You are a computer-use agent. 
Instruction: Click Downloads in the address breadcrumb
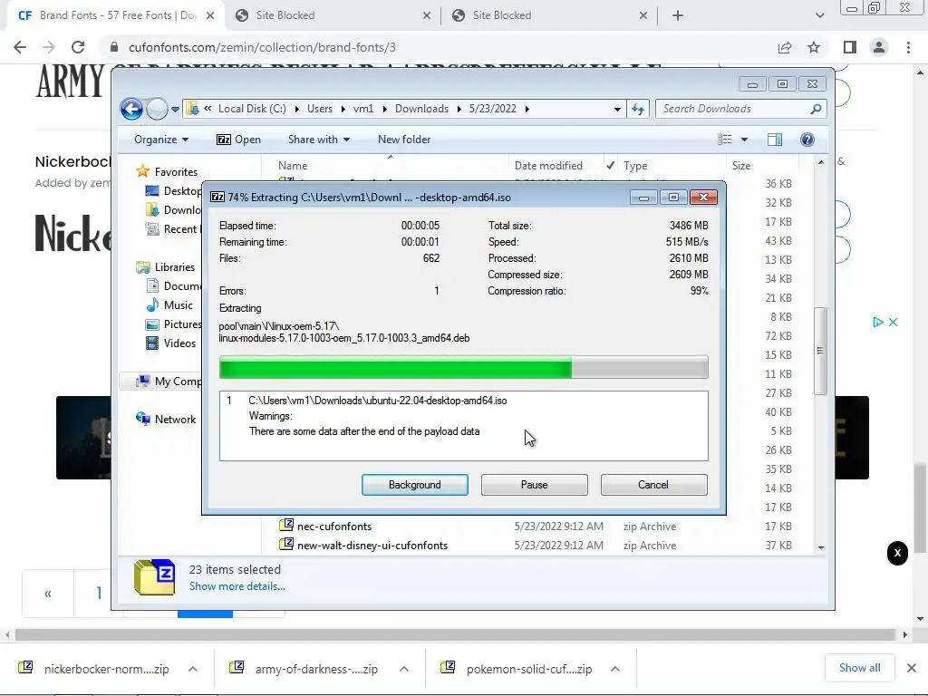click(421, 109)
